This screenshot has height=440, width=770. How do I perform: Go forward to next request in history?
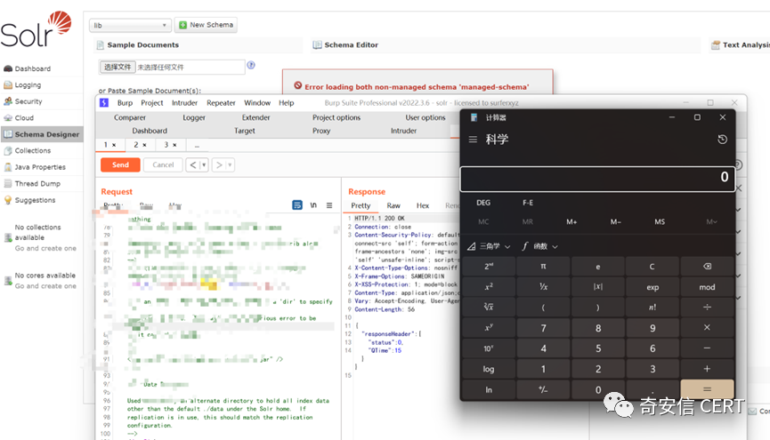[219, 164]
